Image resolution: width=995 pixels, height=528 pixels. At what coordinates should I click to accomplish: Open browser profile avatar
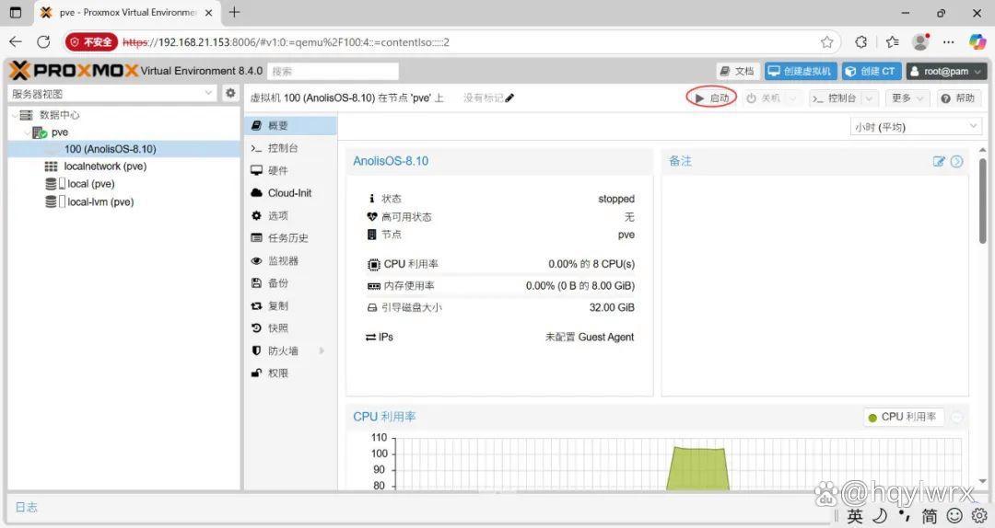(920, 41)
